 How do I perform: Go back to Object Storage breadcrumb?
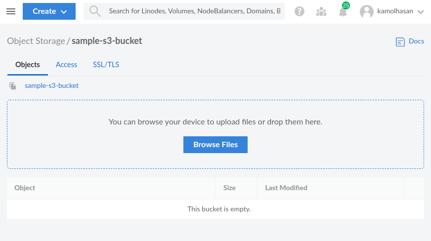click(36, 41)
